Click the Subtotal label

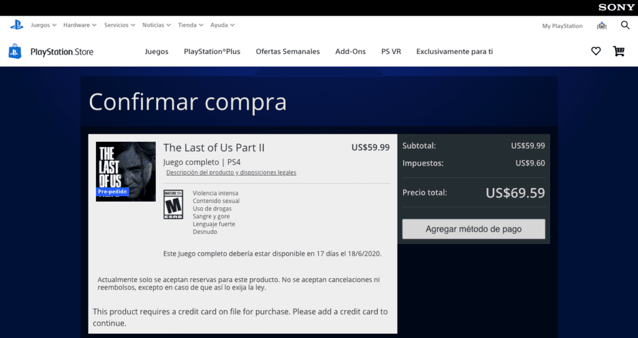click(419, 146)
